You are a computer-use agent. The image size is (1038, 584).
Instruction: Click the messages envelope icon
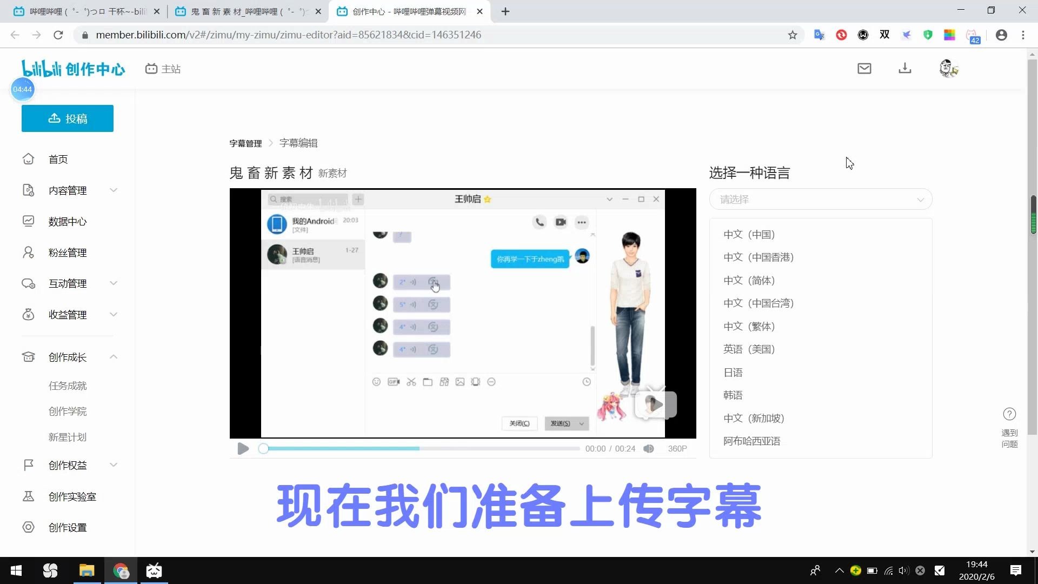coord(864,69)
